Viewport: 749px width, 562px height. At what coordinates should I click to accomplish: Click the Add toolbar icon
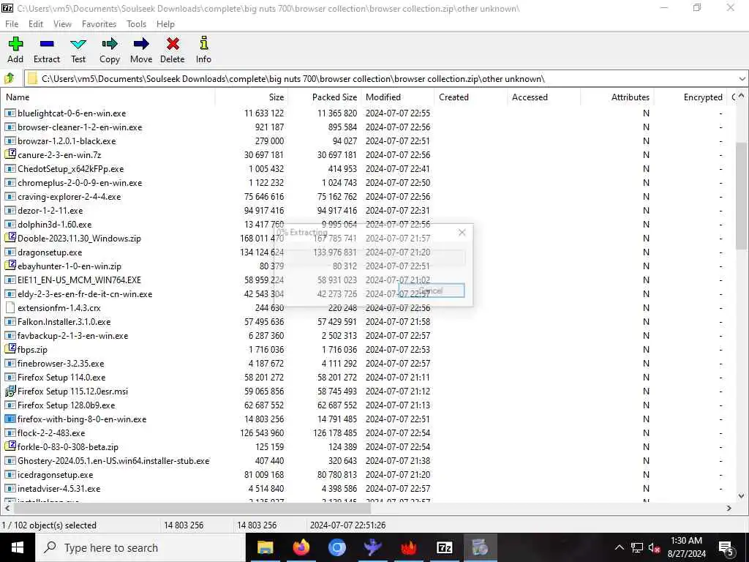tap(15, 44)
